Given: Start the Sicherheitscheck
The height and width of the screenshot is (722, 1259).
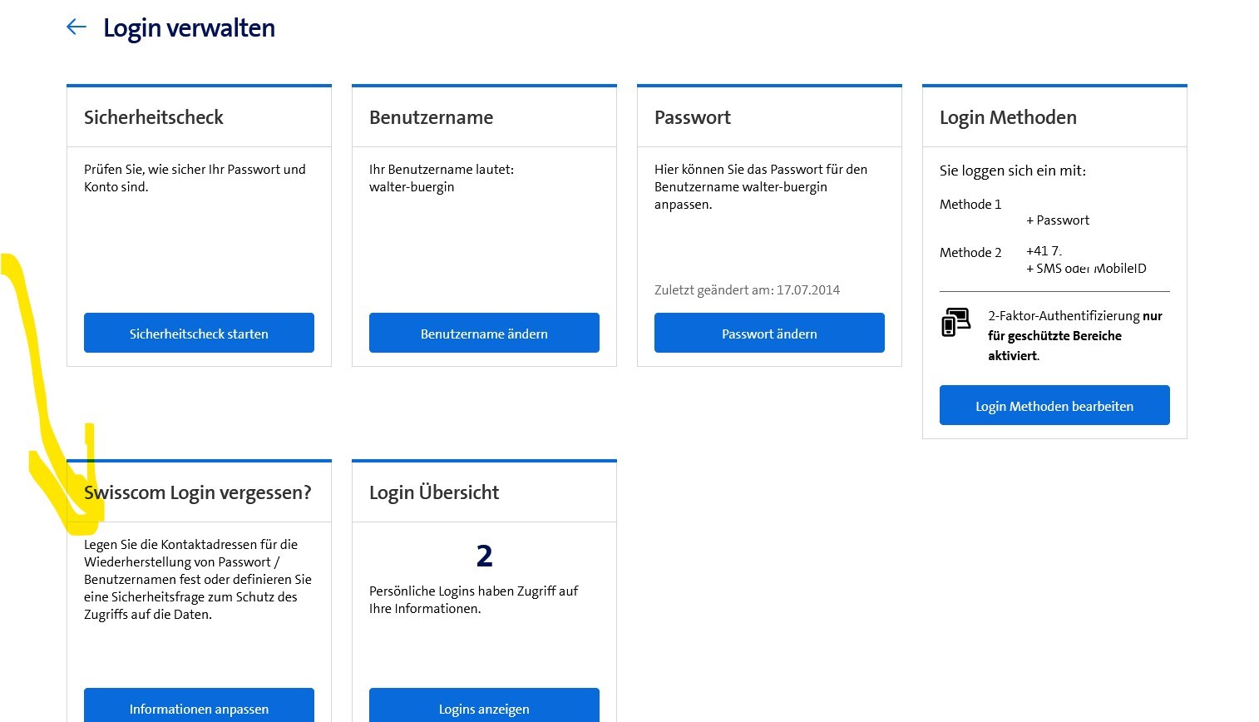Looking at the screenshot, I should tap(199, 334).
